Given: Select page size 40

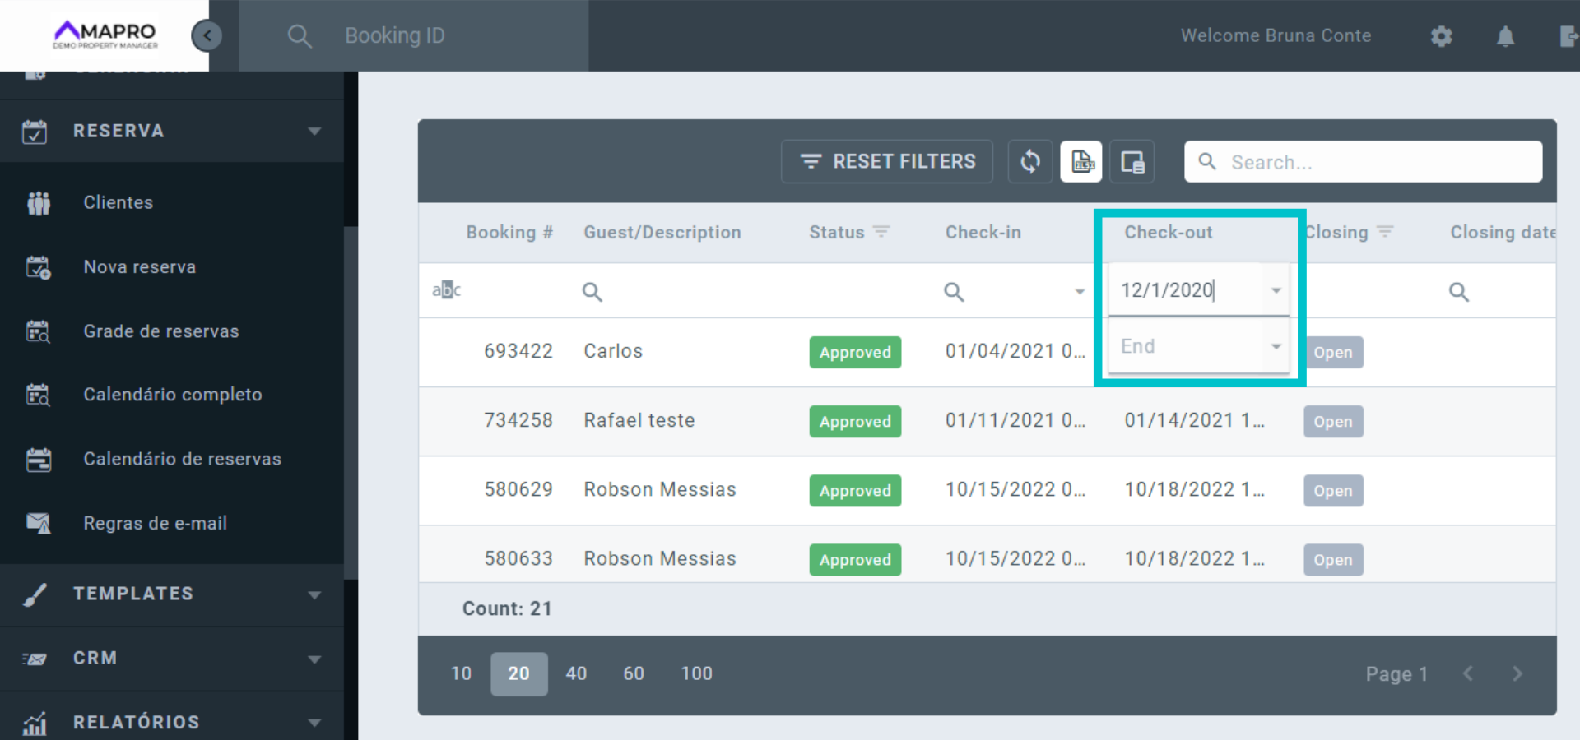Looking at the screenshot, I should 576,673.
